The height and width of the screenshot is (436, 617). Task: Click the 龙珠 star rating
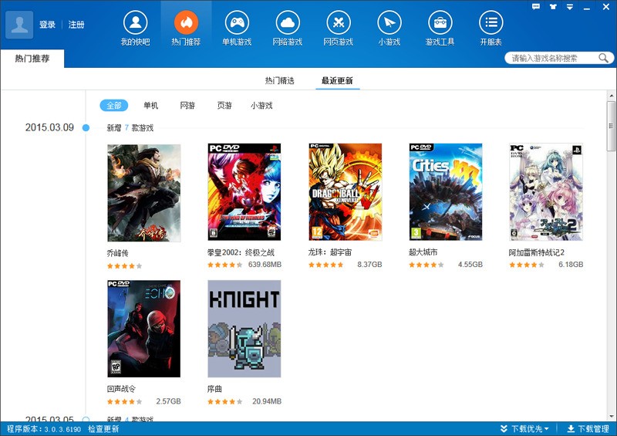[325, 265]
